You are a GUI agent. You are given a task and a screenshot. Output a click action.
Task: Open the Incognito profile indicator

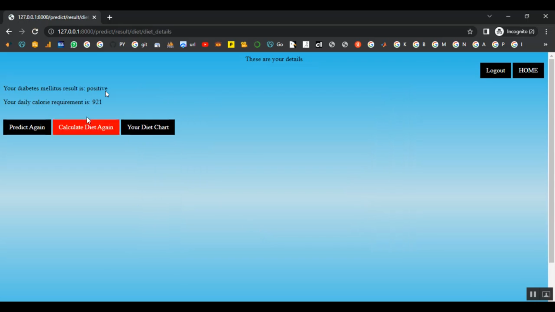(x=515, y=32)
